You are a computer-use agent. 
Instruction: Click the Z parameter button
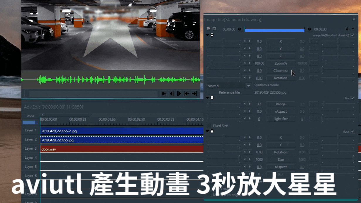[x=281, y=56]
